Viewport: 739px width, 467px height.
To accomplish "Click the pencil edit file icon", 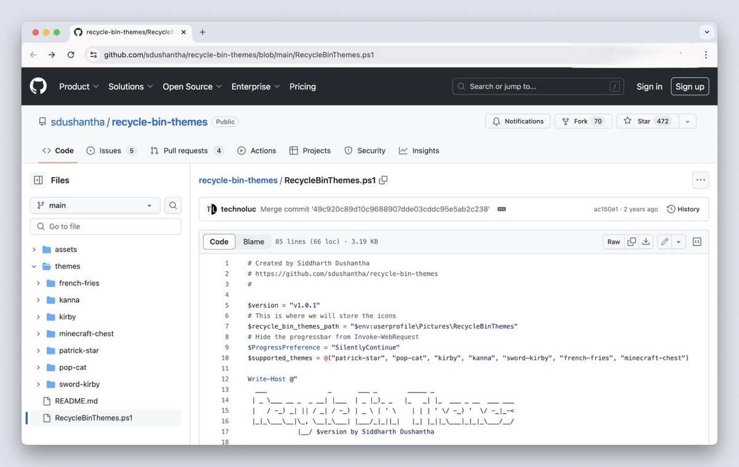I will (x=664, y=242).
